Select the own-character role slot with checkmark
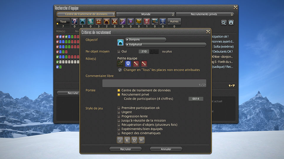284x159 pixels. pyautogui.click(x=120, y=64)
